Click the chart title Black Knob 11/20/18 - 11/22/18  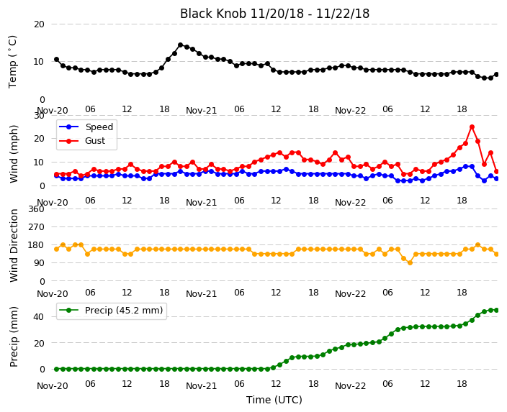(274, 14)
